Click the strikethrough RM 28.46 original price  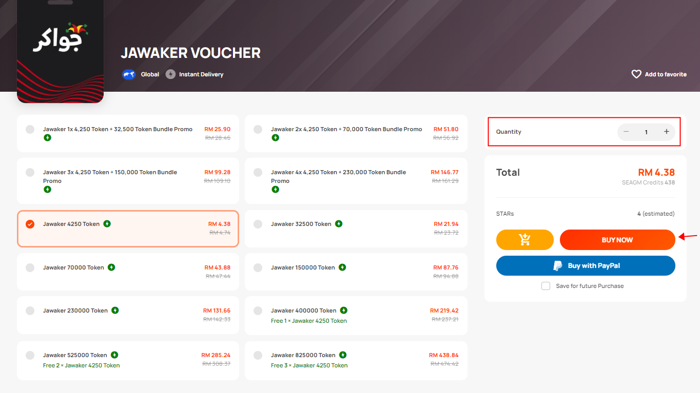(x=218, y=138)
